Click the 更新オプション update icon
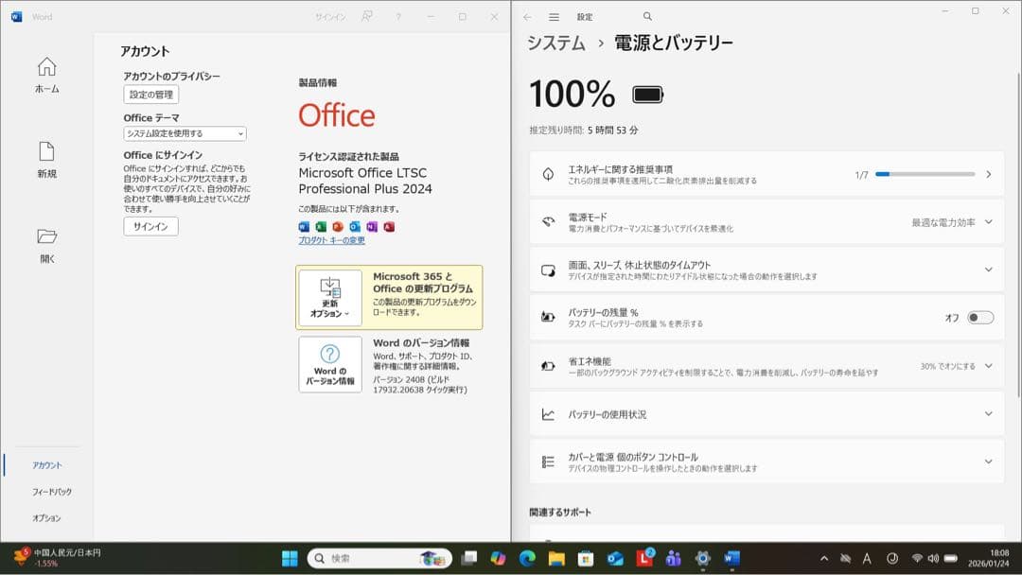 tap(328, 287)
